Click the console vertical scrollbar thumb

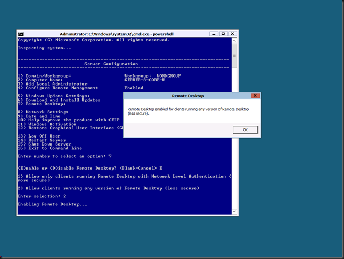(x=234, y=56)
